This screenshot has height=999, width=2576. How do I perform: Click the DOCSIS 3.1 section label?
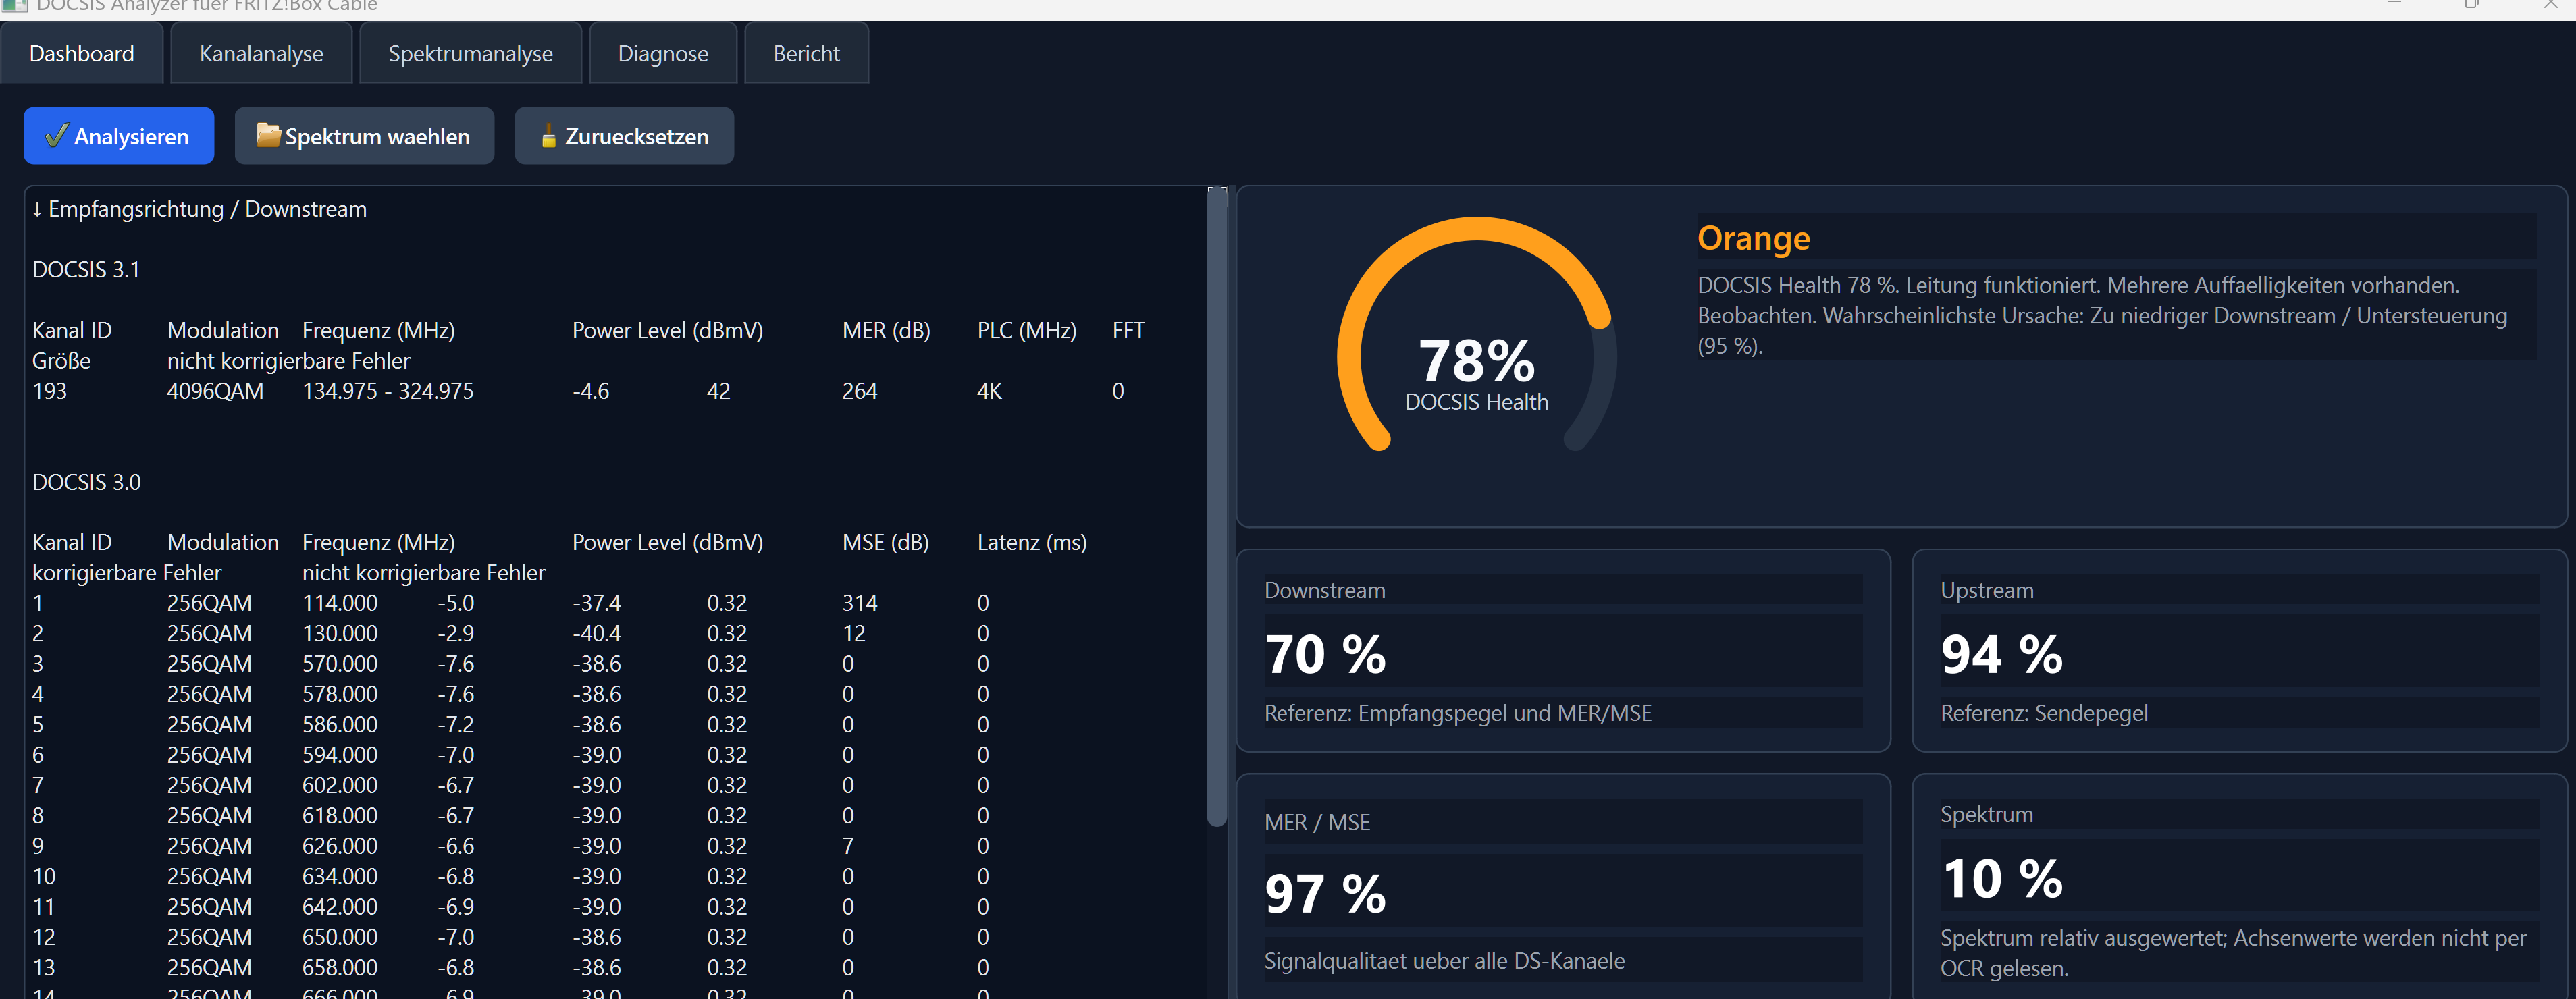click(x=86, y=269)
